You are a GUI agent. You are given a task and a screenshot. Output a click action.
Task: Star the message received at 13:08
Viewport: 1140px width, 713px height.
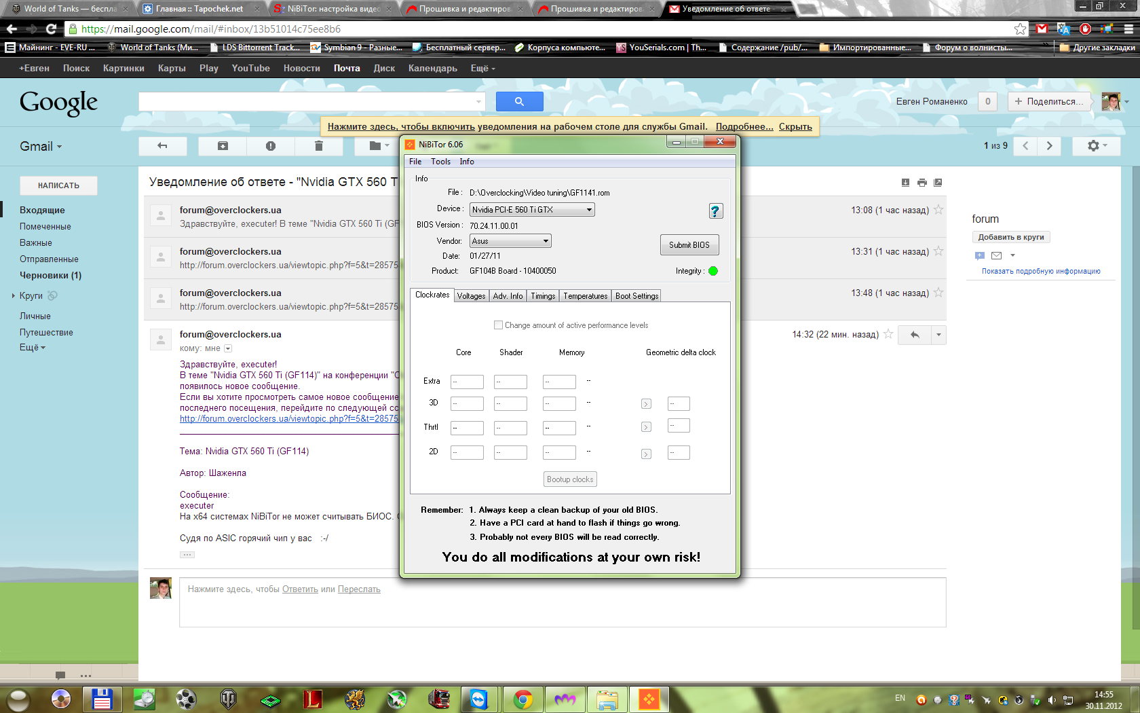tap(938, 210)
